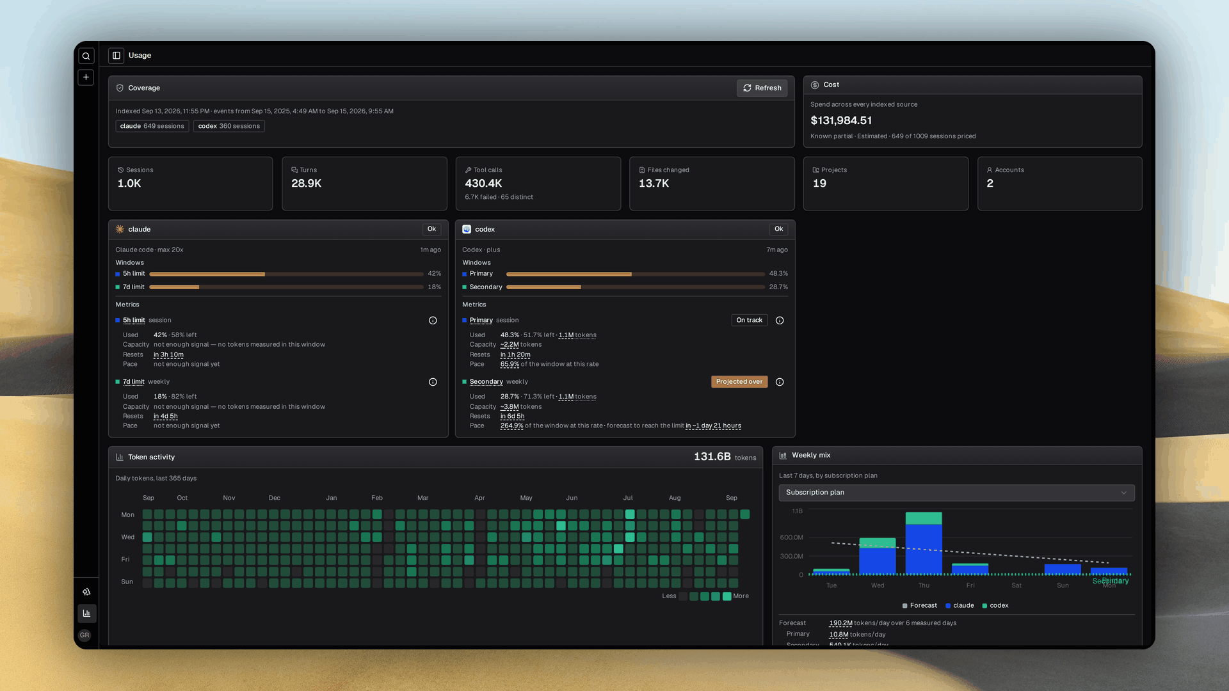Open info icon for claude 5h limit

coord(433,321)
